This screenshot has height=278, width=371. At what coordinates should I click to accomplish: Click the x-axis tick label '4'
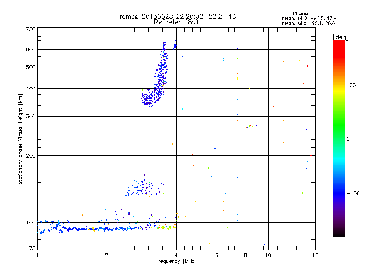point(176,255)
